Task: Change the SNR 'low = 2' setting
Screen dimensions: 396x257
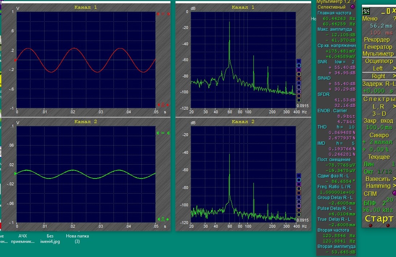Action: click(345, 62)
